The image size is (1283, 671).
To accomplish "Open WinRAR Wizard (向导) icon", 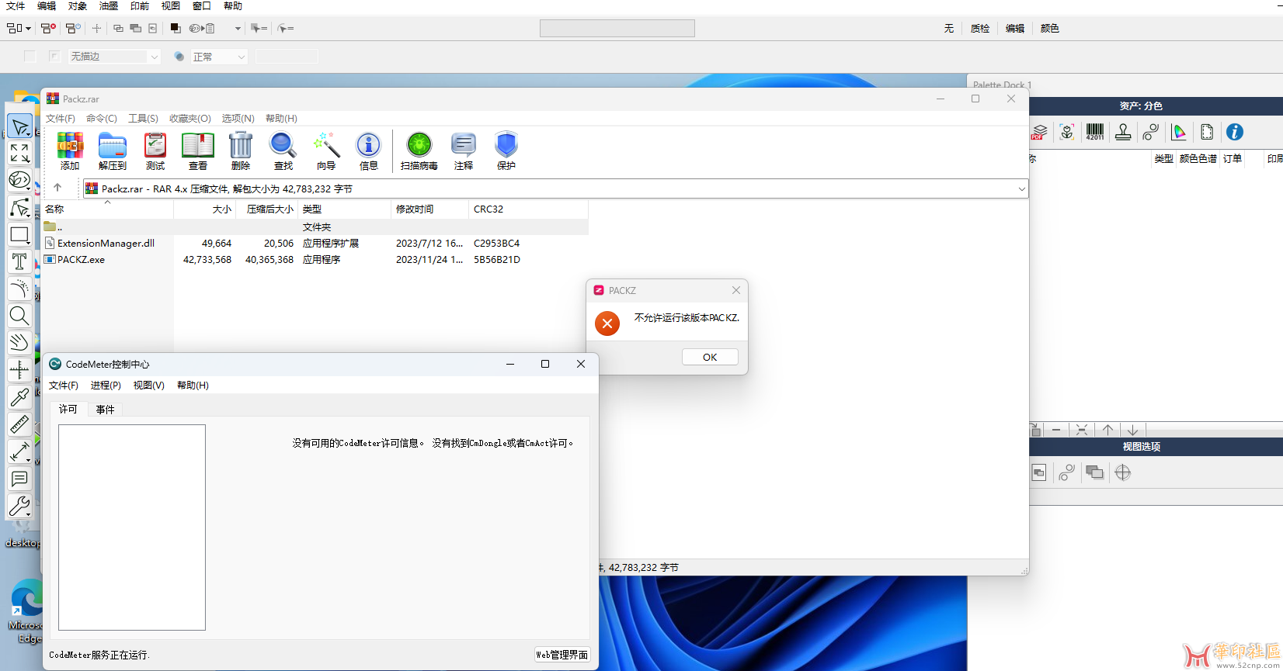I will 326,150.
